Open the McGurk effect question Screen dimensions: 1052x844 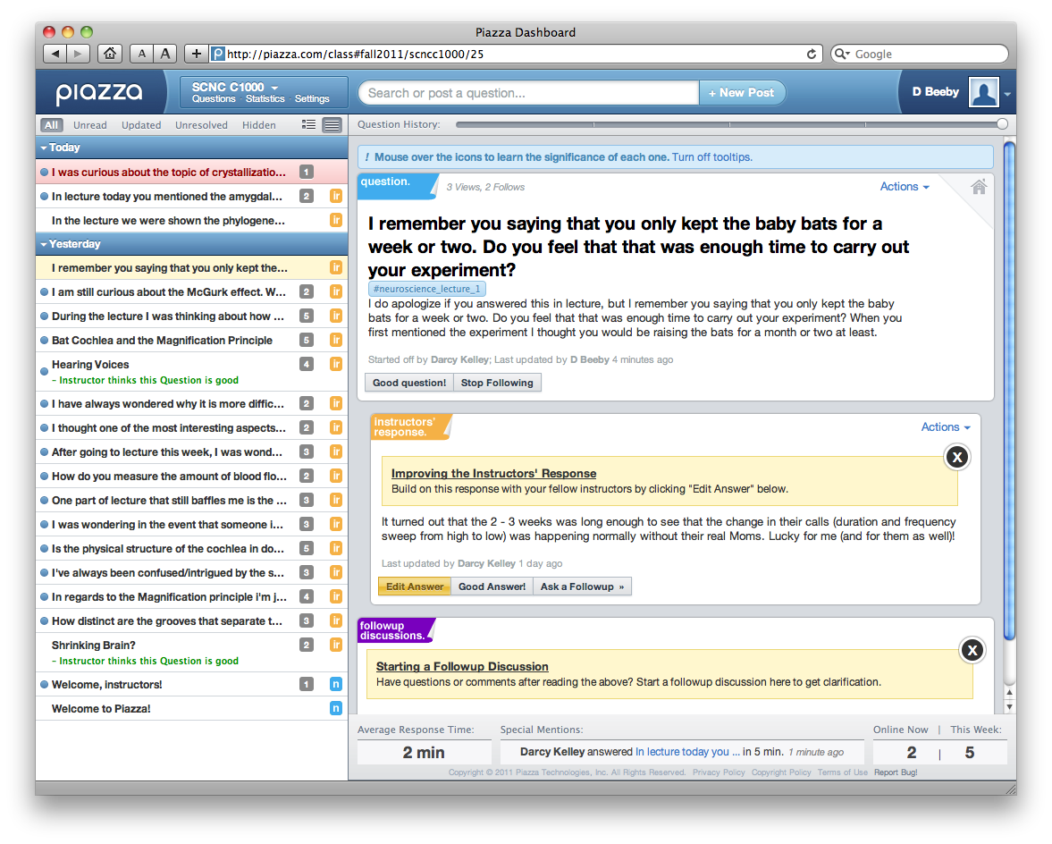tap(192, 291)
